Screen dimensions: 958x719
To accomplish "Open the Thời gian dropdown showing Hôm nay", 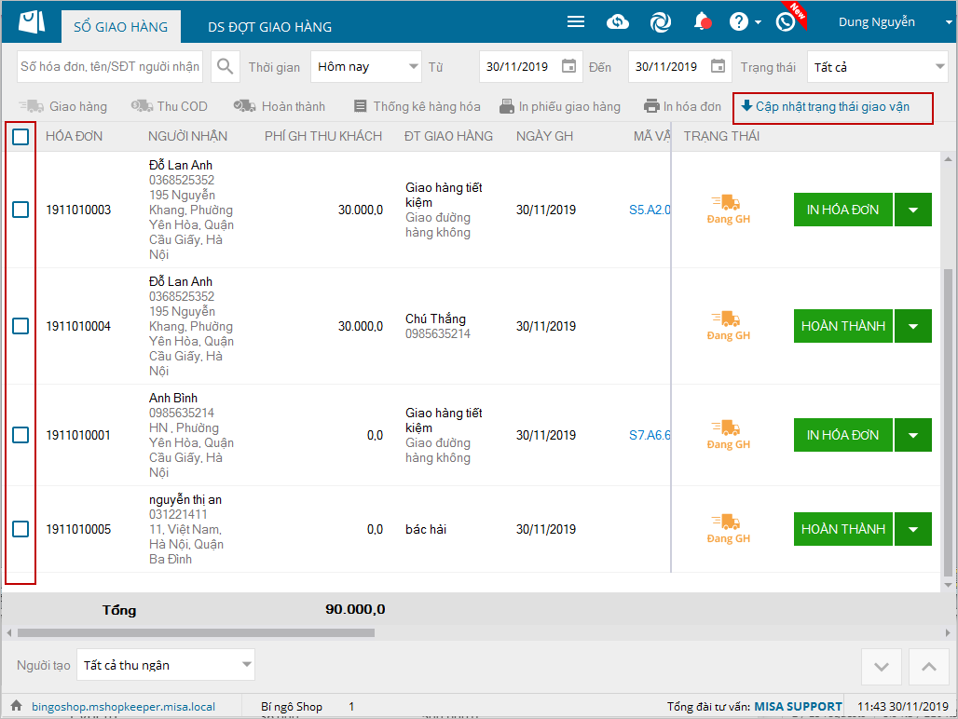I will (x=366, y=66).
